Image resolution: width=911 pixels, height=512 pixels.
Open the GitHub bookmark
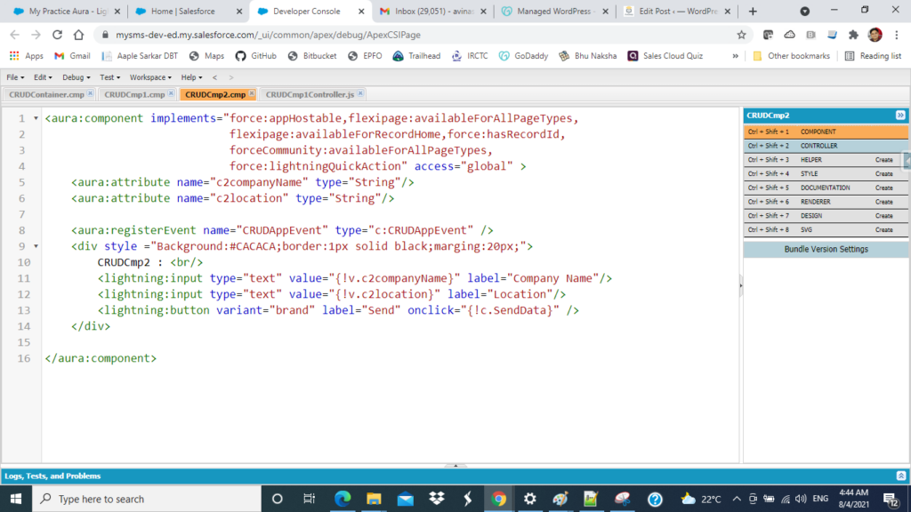(255, 56)
